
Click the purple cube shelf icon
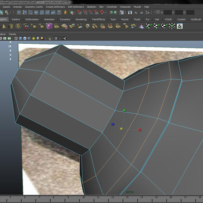click(49, 26)
